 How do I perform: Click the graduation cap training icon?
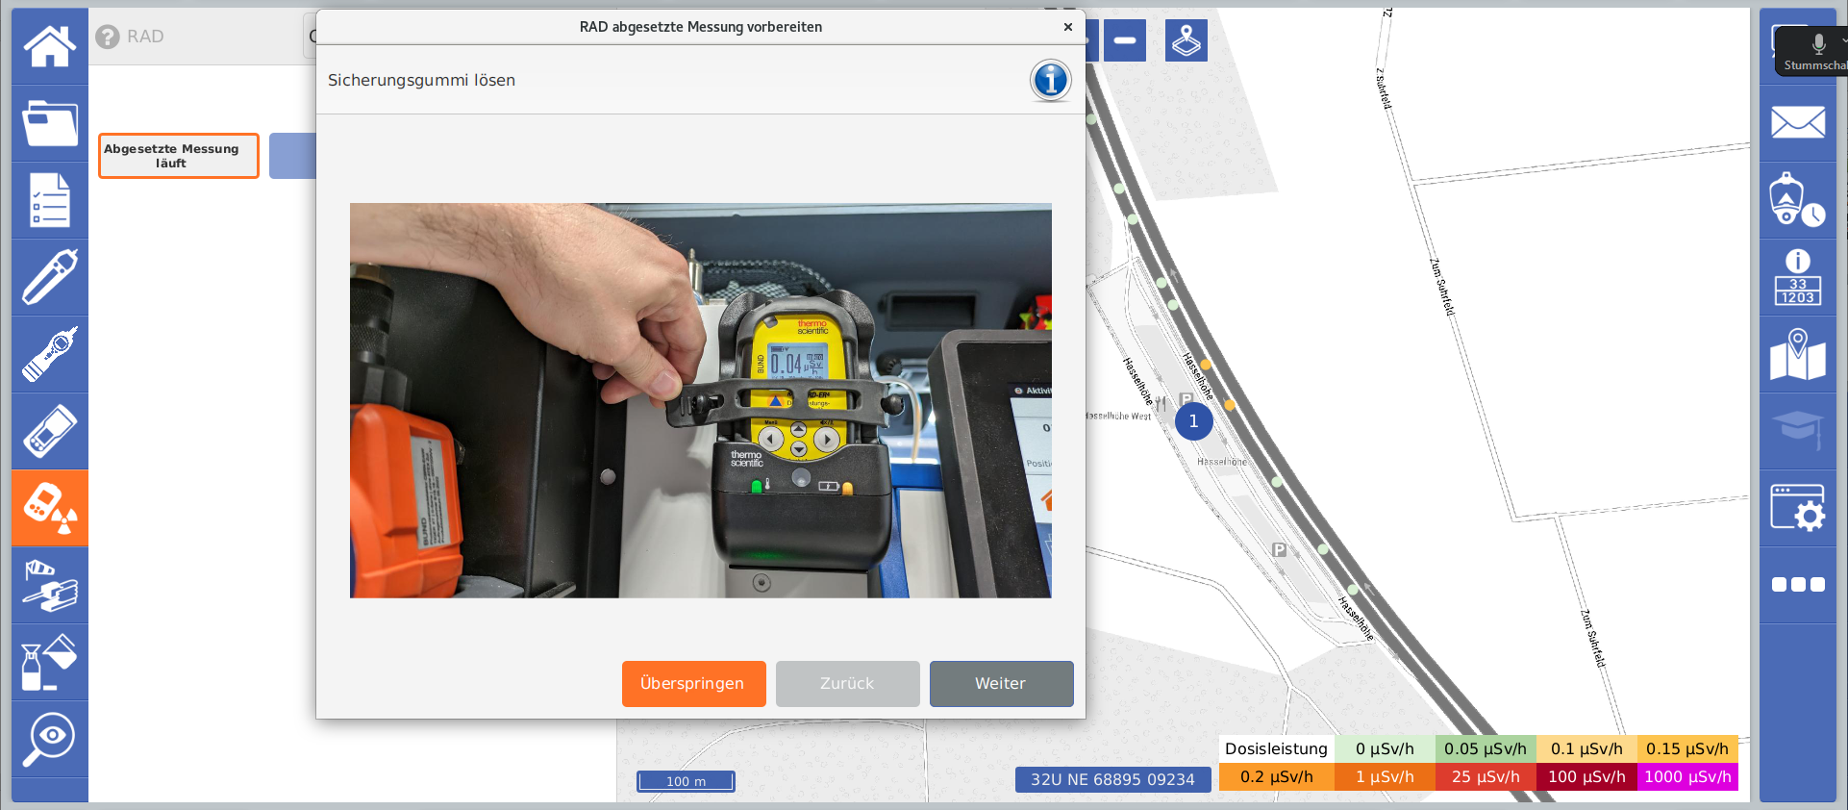coord(1798,431)
